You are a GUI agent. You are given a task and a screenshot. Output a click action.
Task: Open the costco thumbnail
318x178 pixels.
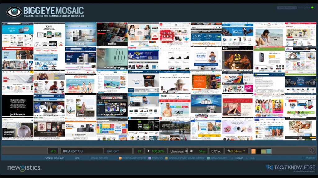click(x=143, y=58)
